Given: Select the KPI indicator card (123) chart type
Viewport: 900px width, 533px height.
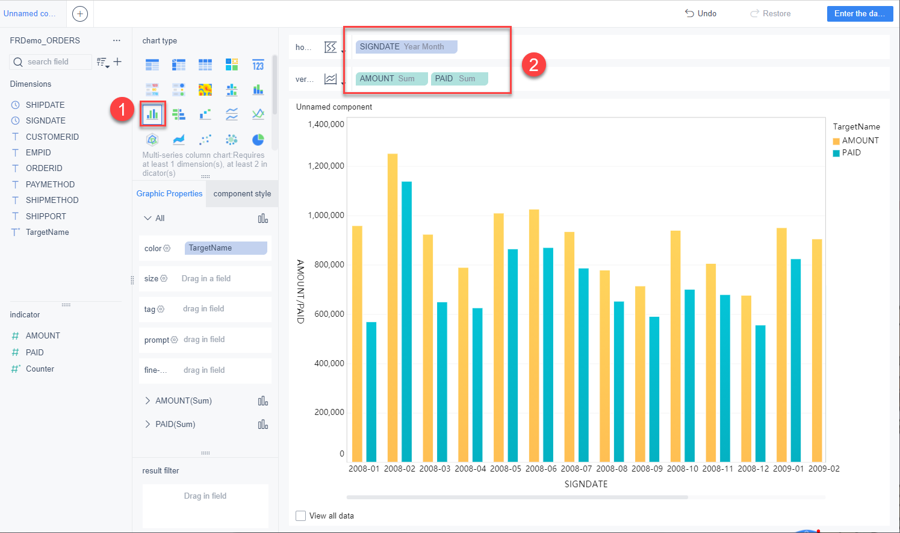Looking at the screenshot, I should 258,64.
